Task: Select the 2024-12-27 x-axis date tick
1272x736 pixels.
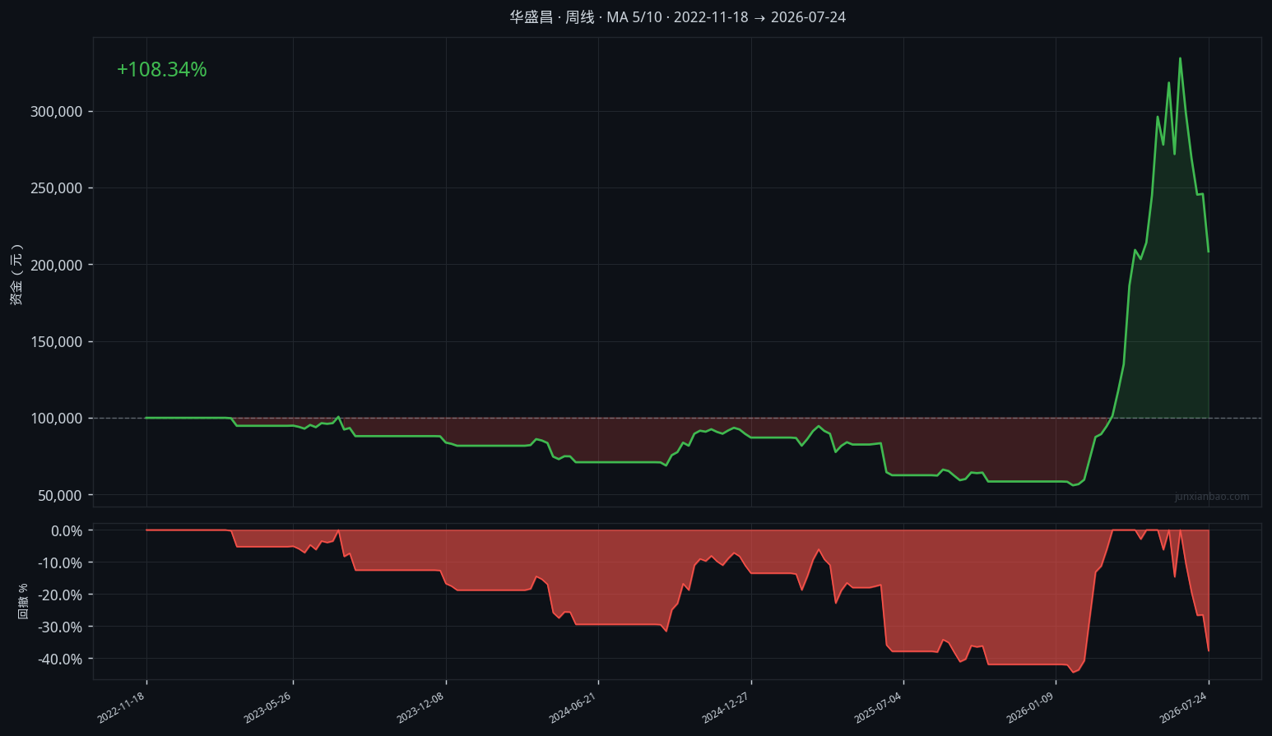Action: [727, 707]
